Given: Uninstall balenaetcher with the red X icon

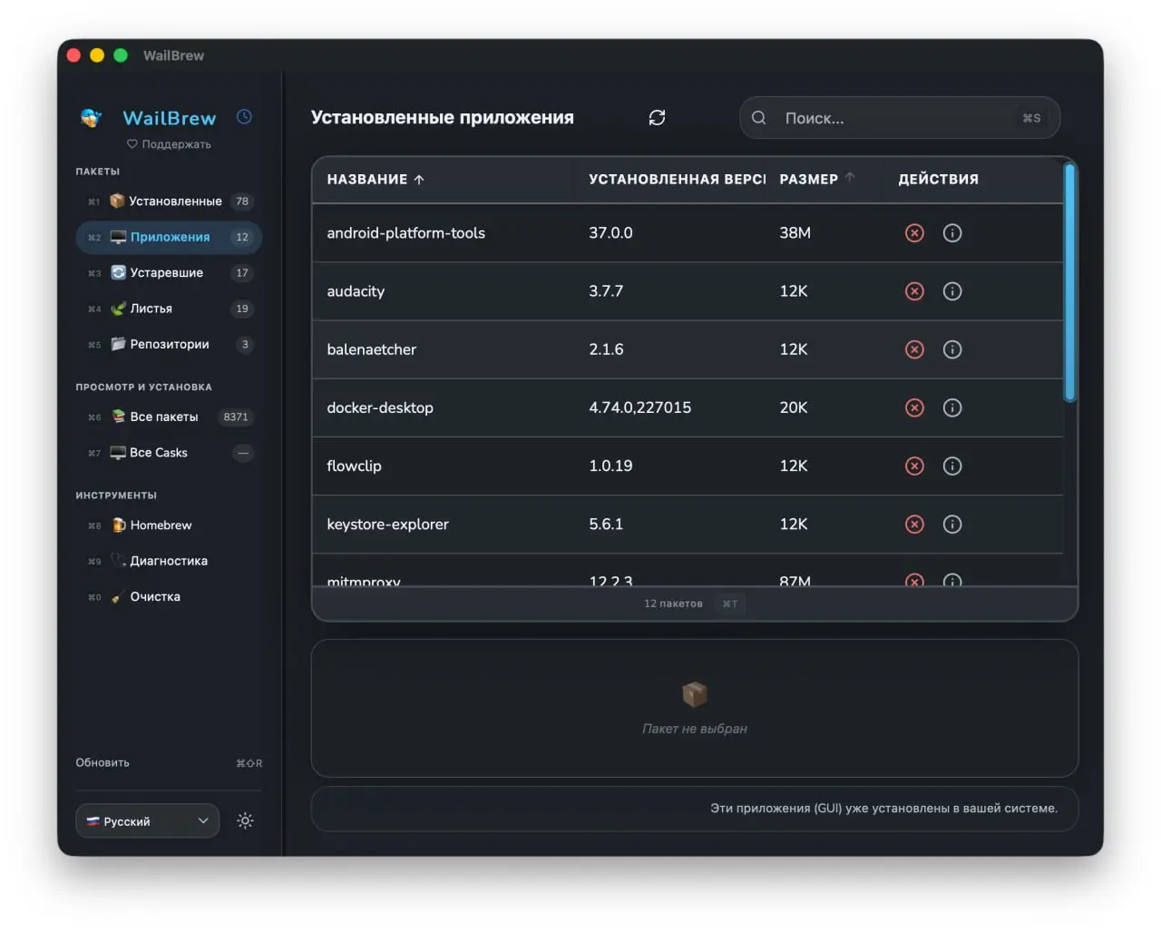Looking at the screenshot, I should [x=914, y=349].
